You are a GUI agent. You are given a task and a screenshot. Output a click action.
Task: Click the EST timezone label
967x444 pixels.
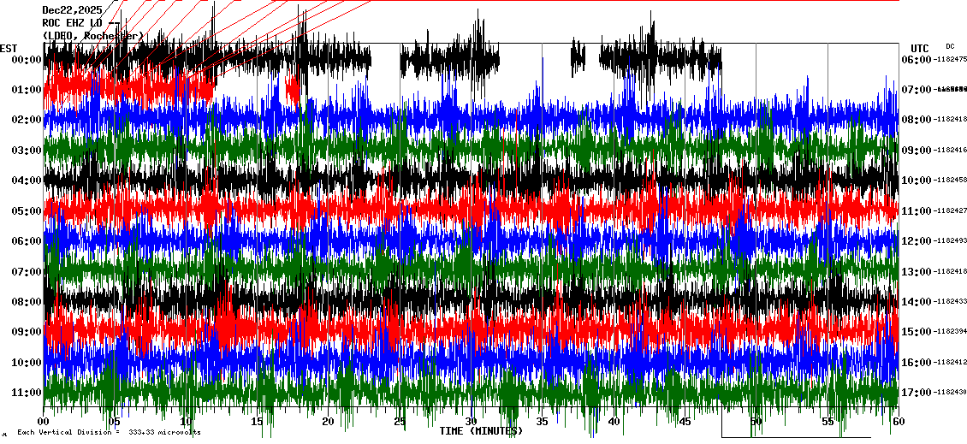[x=9, y=48]
